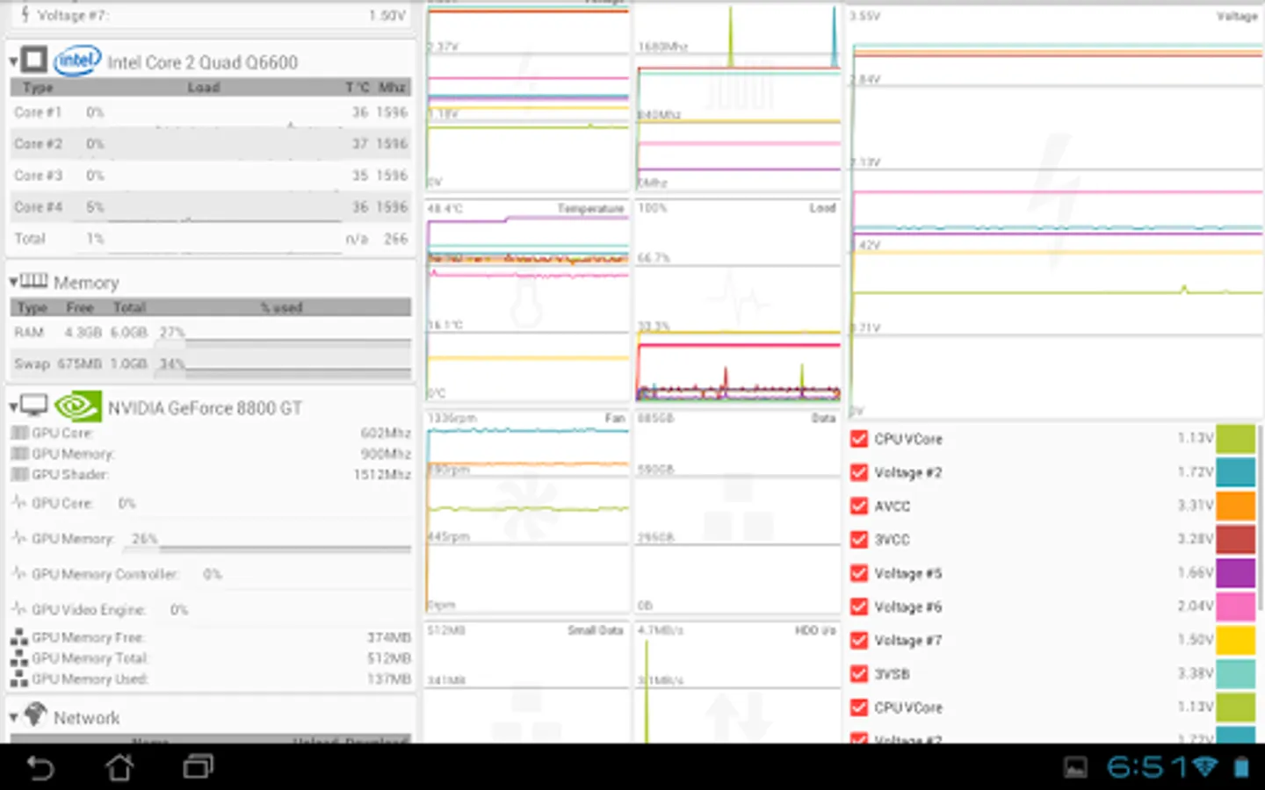Click the Network globe icon

click(34, 715)
